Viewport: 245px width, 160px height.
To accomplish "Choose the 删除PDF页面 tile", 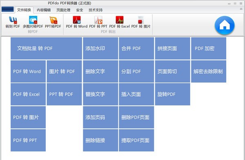I will coord(136,117).
